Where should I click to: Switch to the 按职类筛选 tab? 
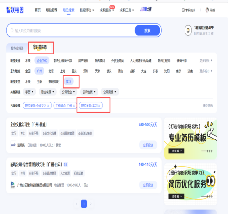tap(40, 47)
